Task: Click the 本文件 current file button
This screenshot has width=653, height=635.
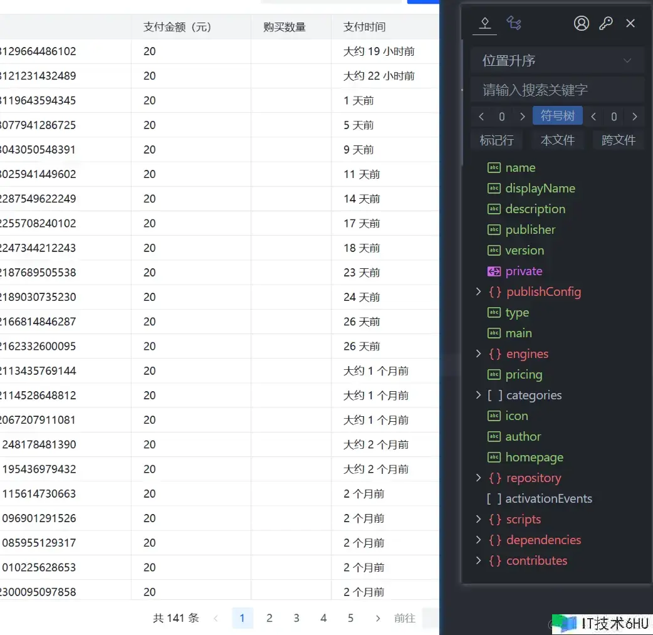Action: coord(557,140)
